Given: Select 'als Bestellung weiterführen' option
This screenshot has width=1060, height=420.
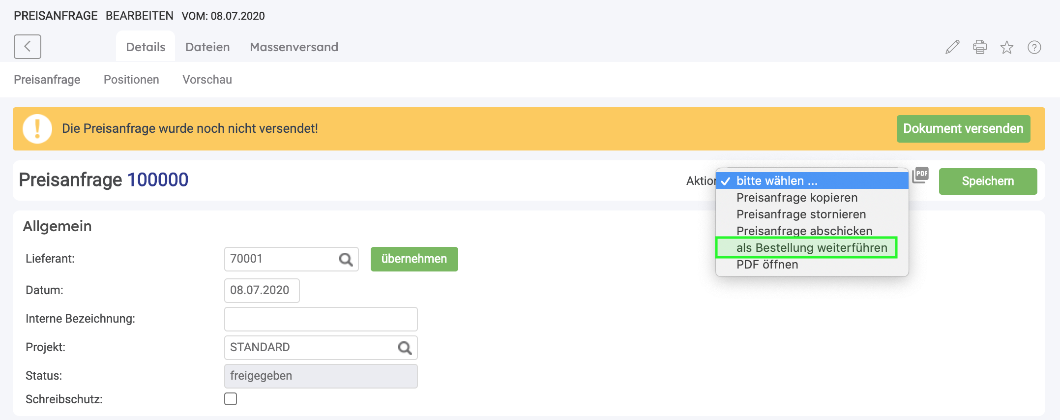Looking at the screenshot, I should pyautogui.click(x=811, y=248).
